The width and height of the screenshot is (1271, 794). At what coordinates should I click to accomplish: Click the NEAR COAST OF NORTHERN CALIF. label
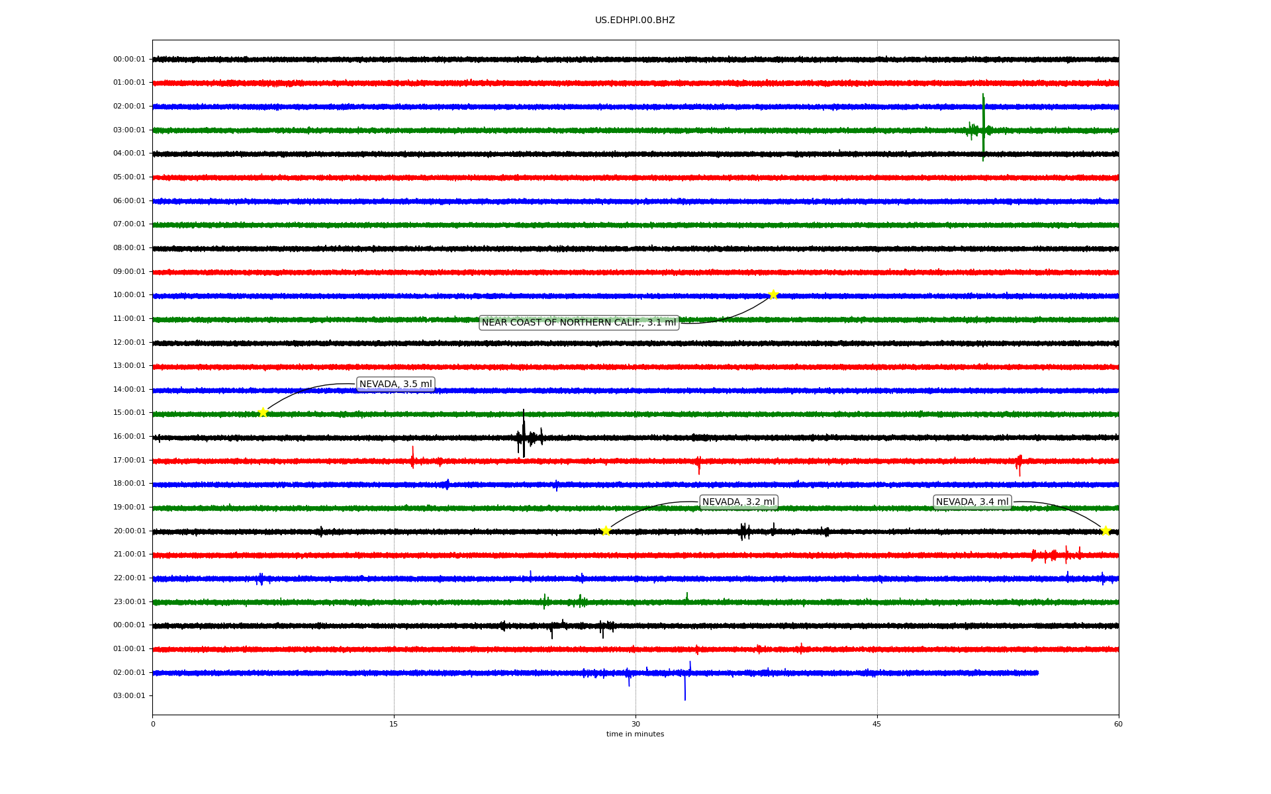coord(579,323)
